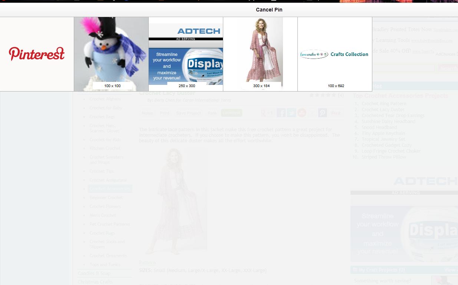Open Crochet Hats, Scarves, Gloves link
The height and width of the screenshot is (285, 458).
pyautogui.click(x=105, y=128)
